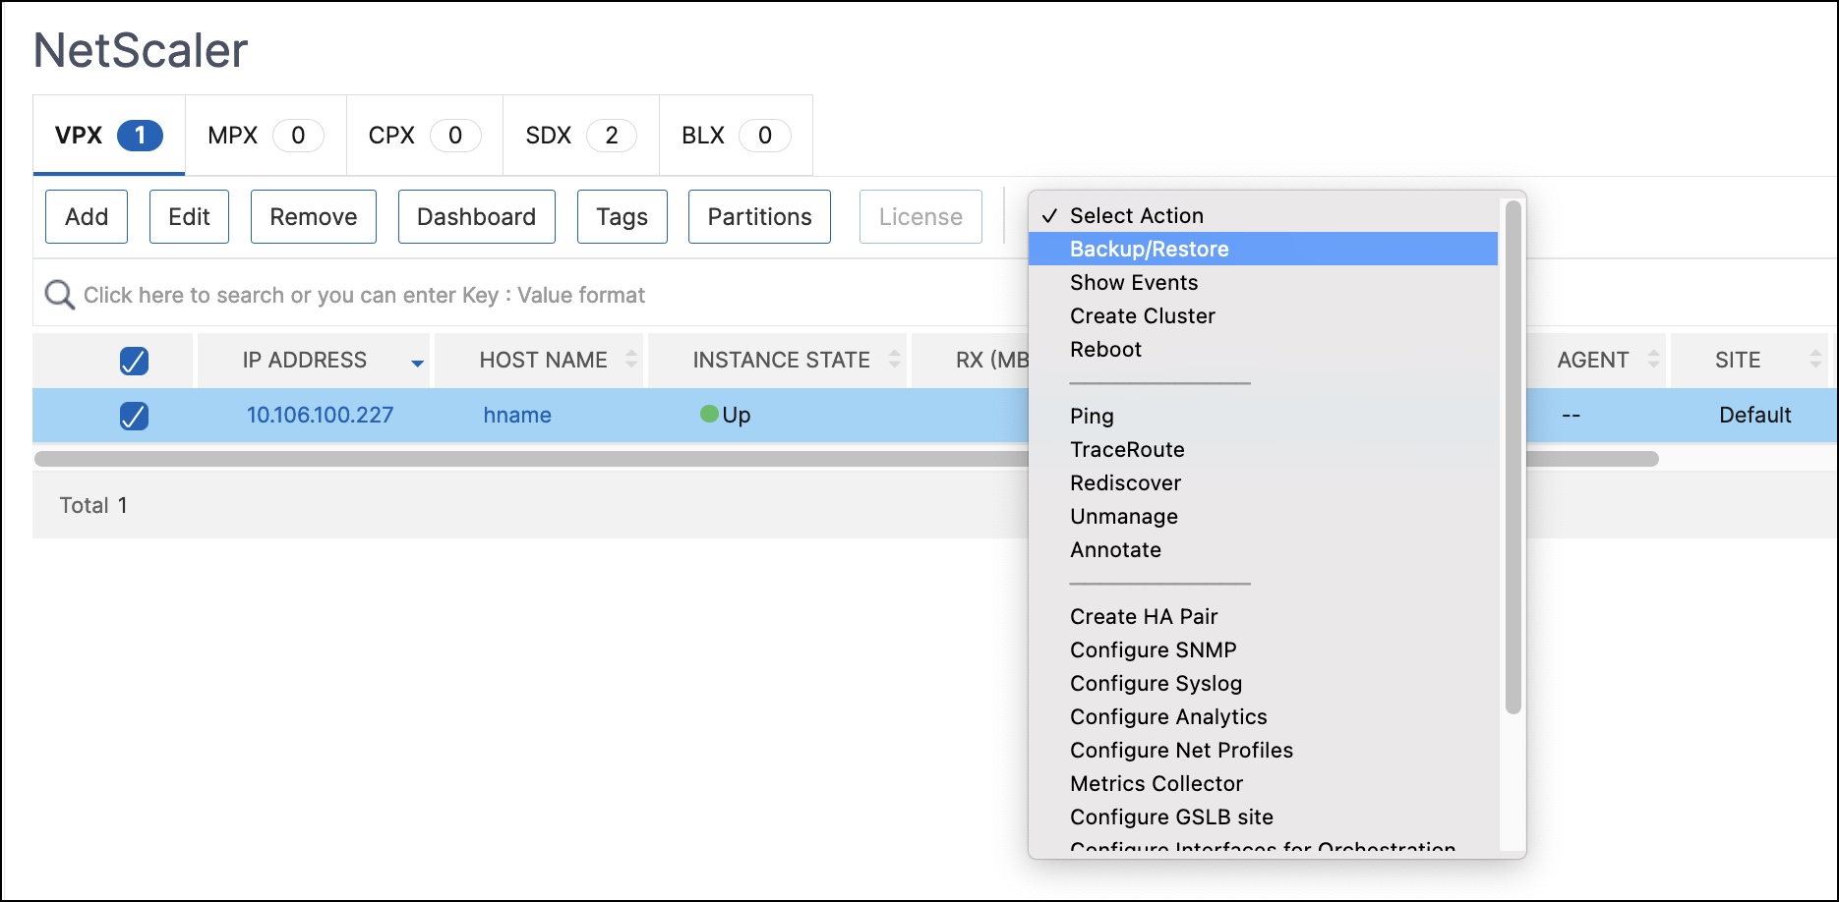Select Unmanage action
The height and width of the screenshot is (902, 1839).
click(1263, 516)
